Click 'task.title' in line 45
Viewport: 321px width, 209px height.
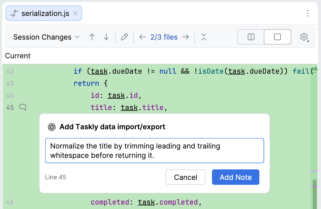click(x=142, y=108)
